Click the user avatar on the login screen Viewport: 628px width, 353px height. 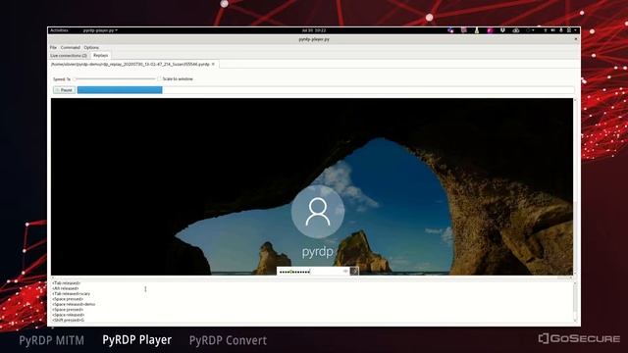click(318, 212)
